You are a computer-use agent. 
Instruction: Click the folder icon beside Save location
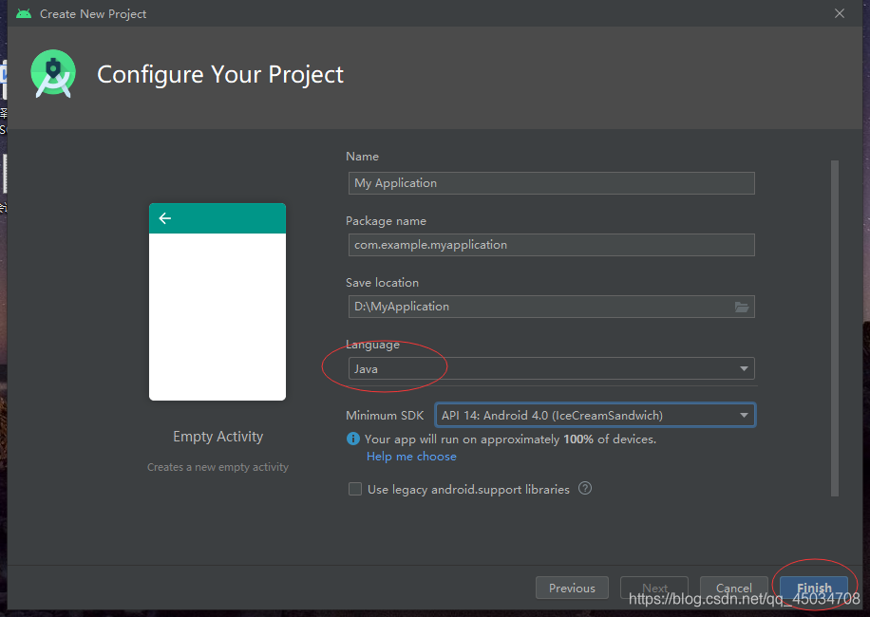tap(742, 306)
